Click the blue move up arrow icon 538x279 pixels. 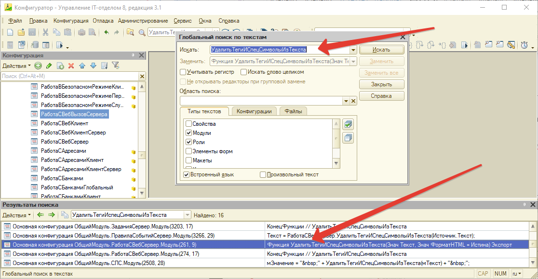82,66
